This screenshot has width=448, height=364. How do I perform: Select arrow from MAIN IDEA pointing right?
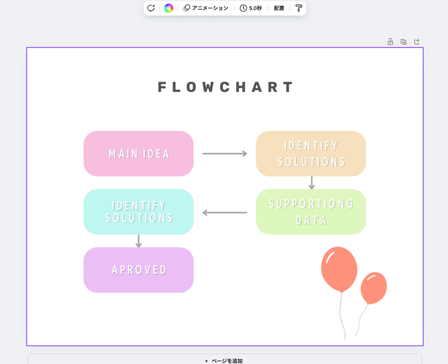[225, 154]
